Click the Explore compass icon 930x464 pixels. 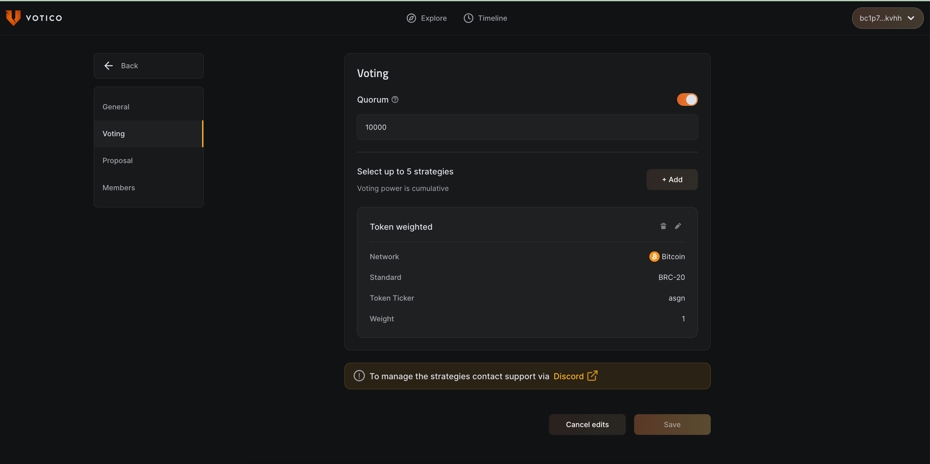point(411,18)
